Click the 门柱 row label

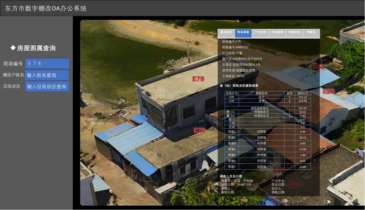point(232,123)
